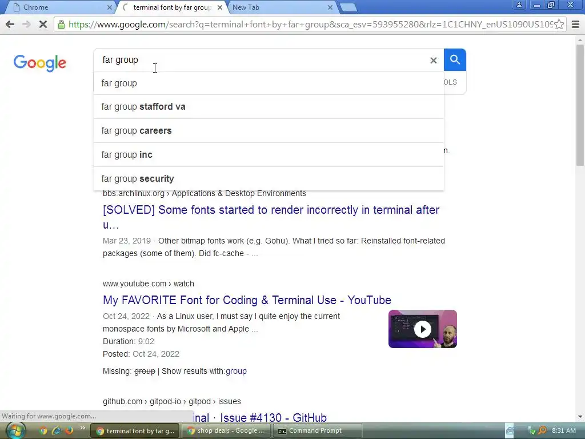Click the network status tray icon

point(532,431)
